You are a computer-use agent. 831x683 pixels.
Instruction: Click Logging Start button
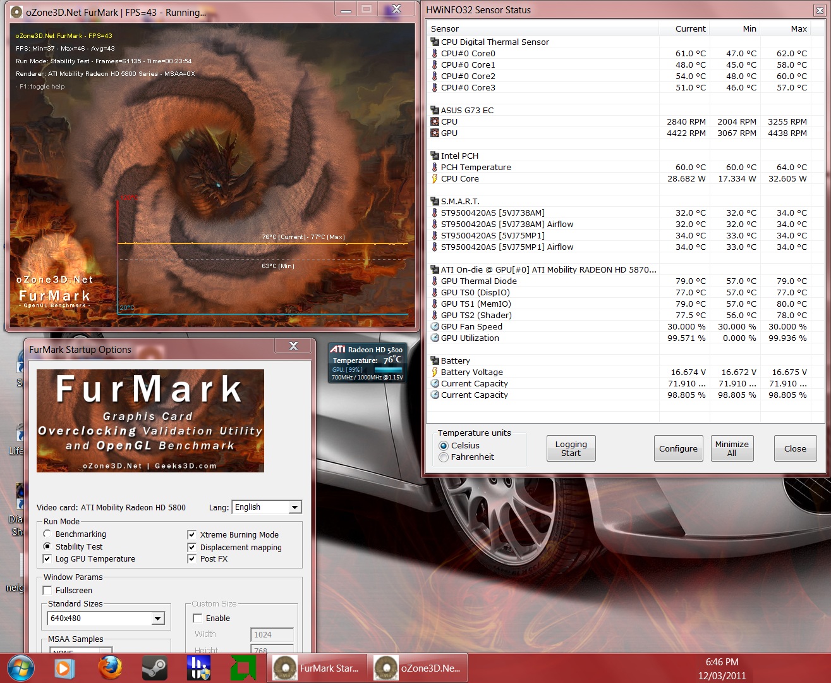[x=571, y=448]
